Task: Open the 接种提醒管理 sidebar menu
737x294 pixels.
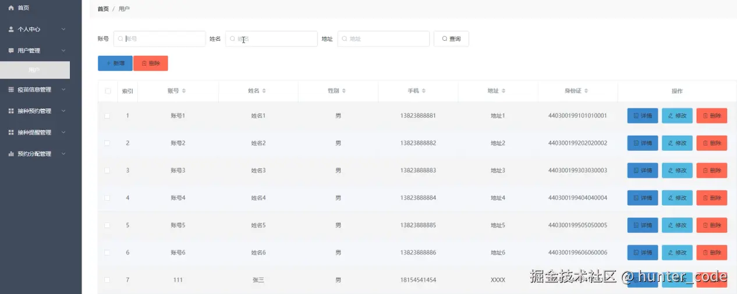Action: click(x=35, y=133)
